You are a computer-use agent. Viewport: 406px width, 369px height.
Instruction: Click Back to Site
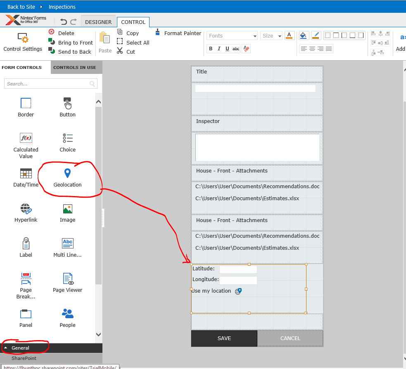click(21, 7)
